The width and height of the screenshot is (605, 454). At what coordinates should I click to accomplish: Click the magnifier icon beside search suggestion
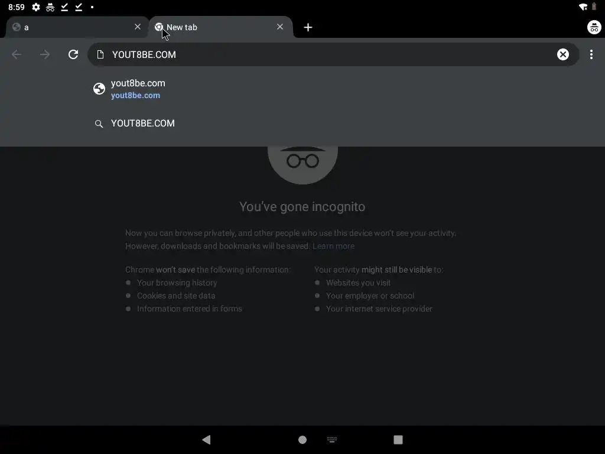99,124
